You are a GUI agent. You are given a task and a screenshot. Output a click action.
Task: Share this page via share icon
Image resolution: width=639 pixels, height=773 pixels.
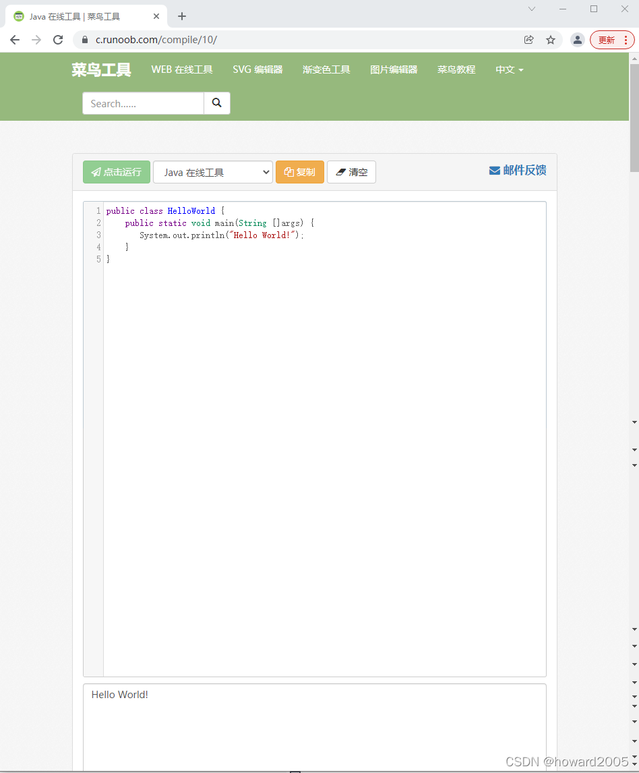(x=528, y=40)
